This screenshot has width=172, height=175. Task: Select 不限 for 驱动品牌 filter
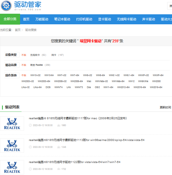[x=24, y=65]
